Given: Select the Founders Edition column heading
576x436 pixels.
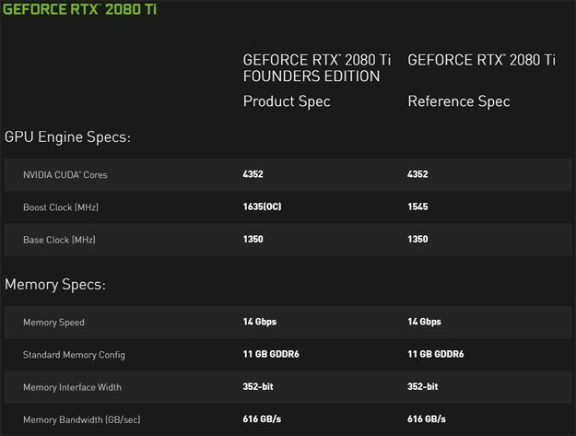Looking at the screenshot, I should pos(317,68).
